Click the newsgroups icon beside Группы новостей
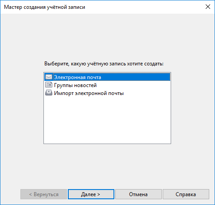The height and width of the screenshot is (205, 215). pyautogui.click(x=49, y=85)
